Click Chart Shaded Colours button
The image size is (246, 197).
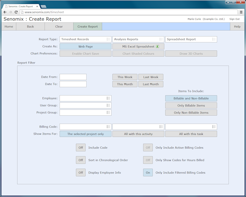[138, 53]
